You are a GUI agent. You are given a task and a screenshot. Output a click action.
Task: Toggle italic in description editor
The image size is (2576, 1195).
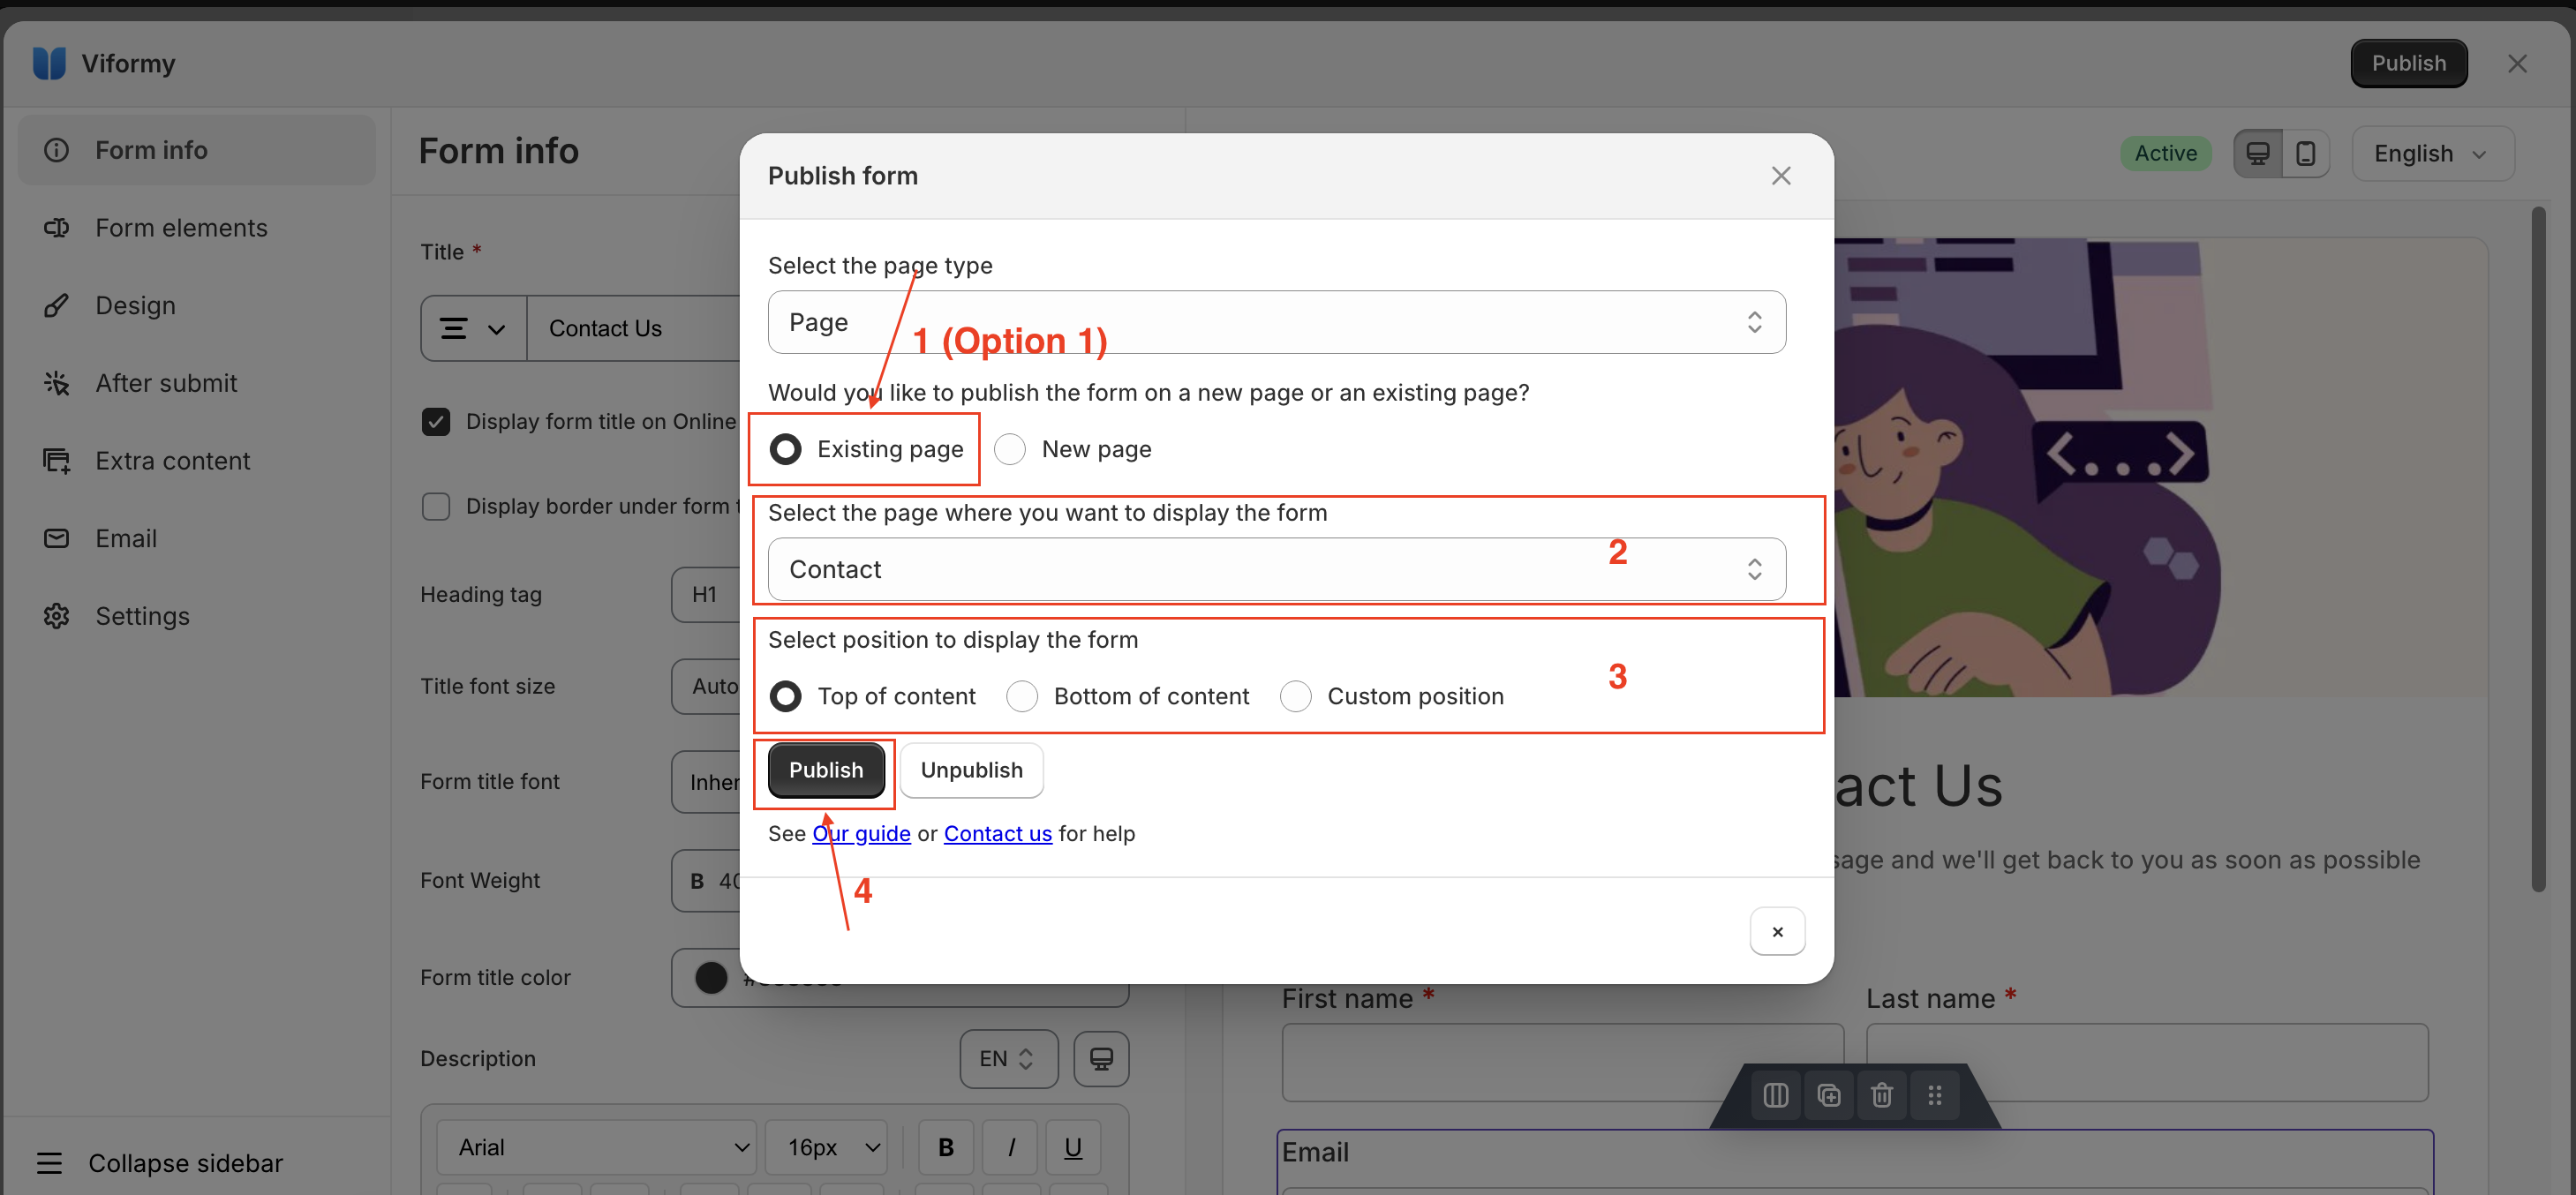[1010, 1147]
